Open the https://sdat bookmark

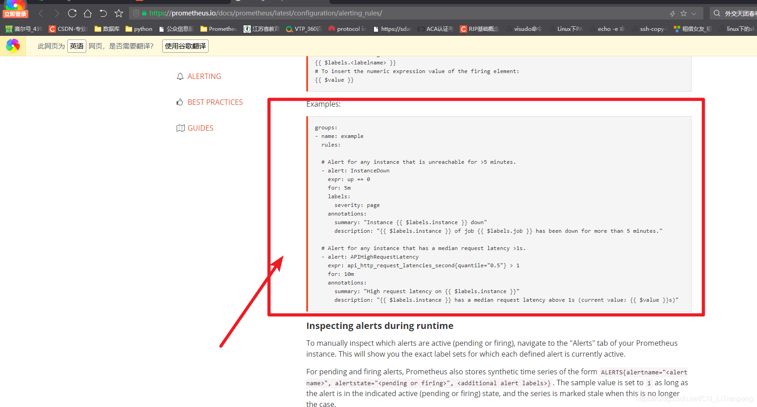(x=392, y=29)
